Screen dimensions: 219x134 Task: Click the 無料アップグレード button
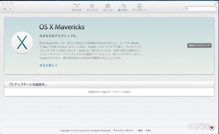tap(199, 45)
